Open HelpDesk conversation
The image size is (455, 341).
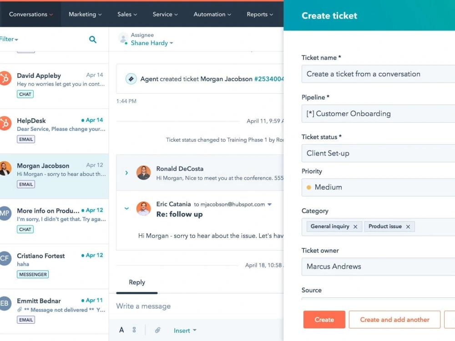tap(54, 131)
